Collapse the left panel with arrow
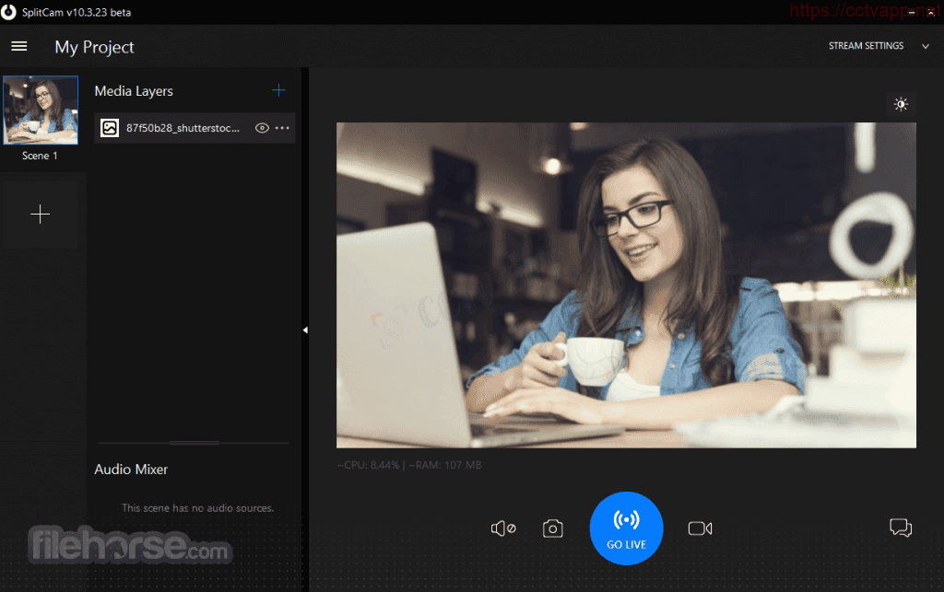 coord(305,330)
